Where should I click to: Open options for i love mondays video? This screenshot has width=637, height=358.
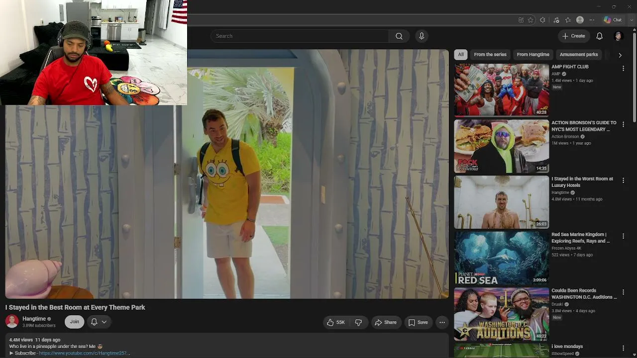pos(623,348)
